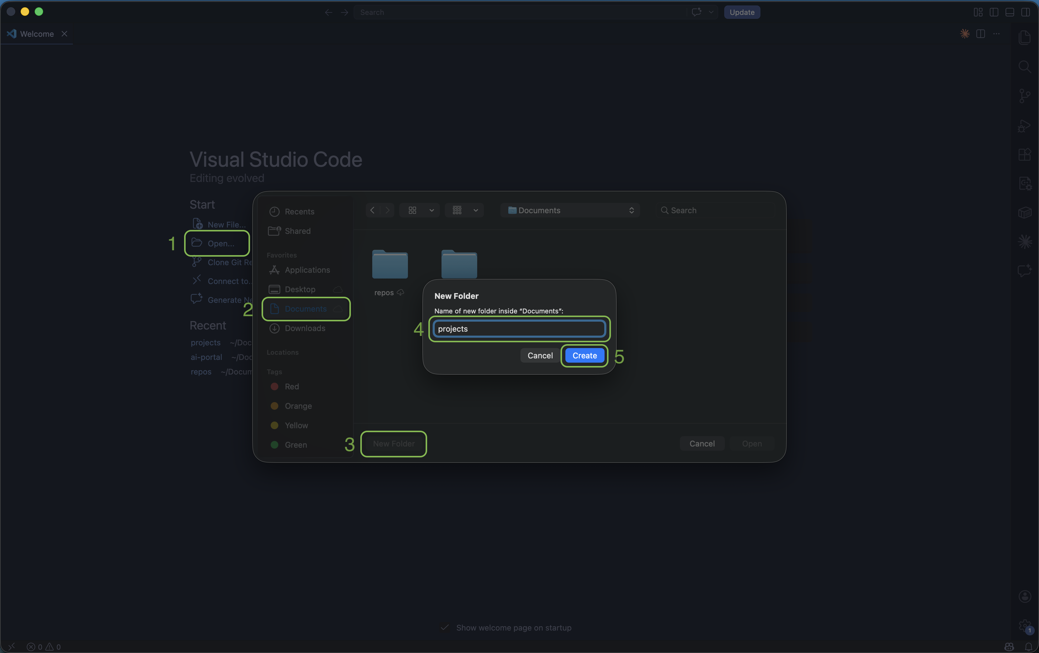Expand the title bar chat dropdown chevron
The width and height of the screenshot is (1039, 653).
tap(711, 12)
